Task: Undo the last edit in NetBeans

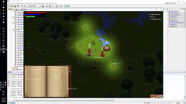Action: (22, 6)
